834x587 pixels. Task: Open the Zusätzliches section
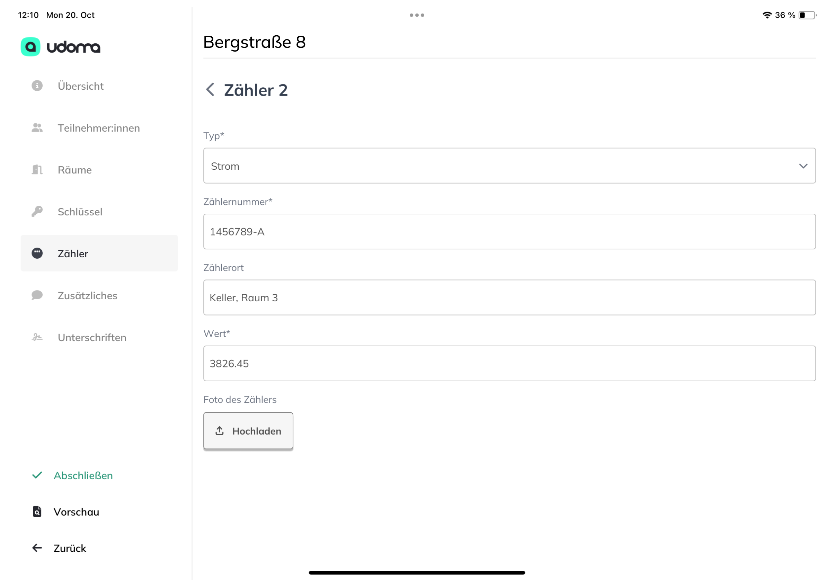(x=88, y=296)
